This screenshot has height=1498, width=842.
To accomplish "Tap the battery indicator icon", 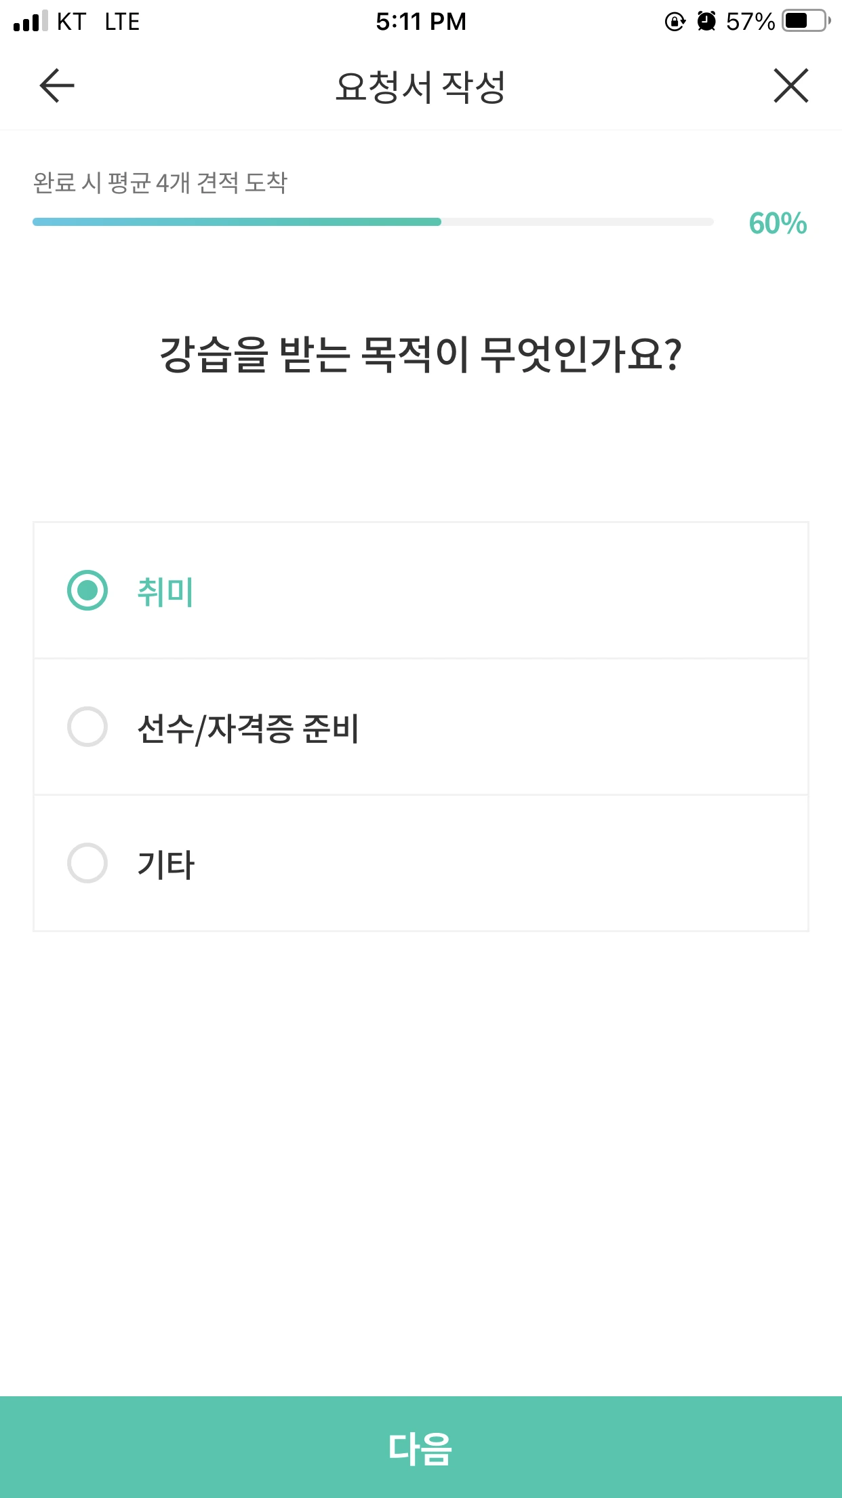I will click(x=807, y=21).
